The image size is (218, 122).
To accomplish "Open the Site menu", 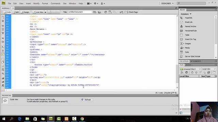I will pos(65,3).
